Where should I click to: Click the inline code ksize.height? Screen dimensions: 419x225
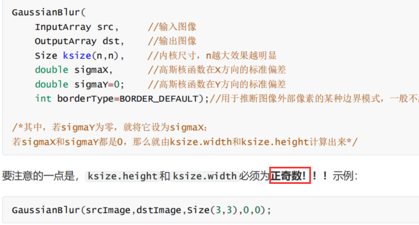pyautogui.click(x=122, y=176)
